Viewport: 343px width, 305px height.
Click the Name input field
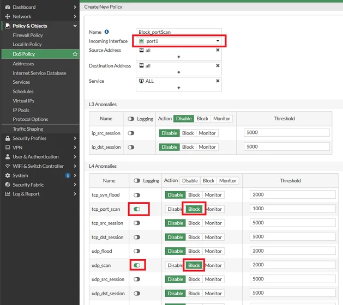click(x=179, y=32)
